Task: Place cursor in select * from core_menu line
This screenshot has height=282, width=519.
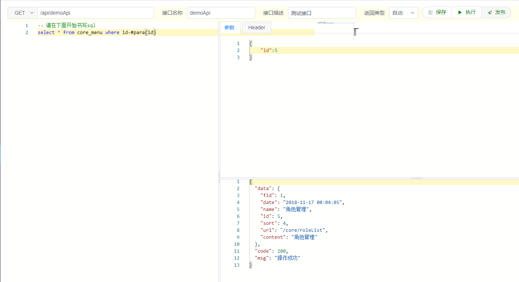Action: pos(97,33)
